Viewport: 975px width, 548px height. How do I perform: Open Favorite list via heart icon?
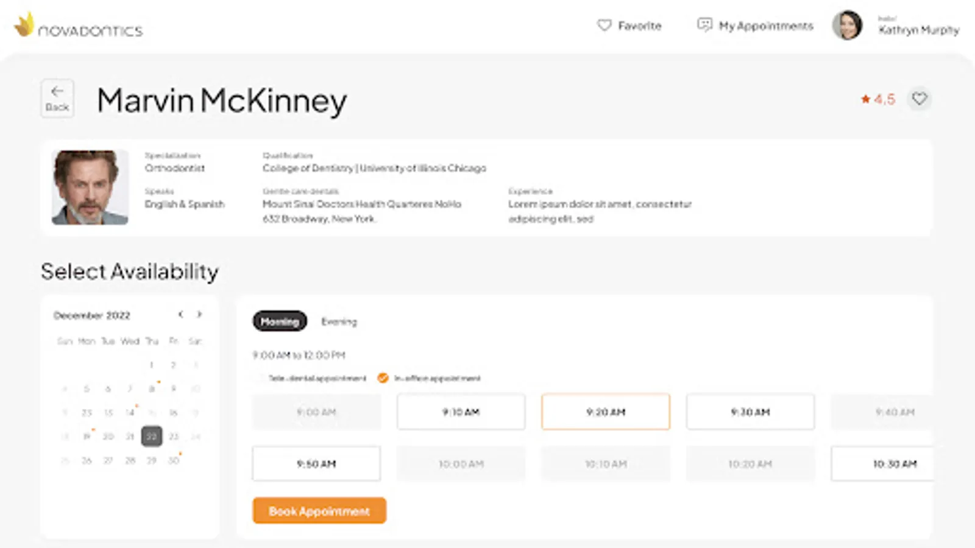click(x=604, y=26)
